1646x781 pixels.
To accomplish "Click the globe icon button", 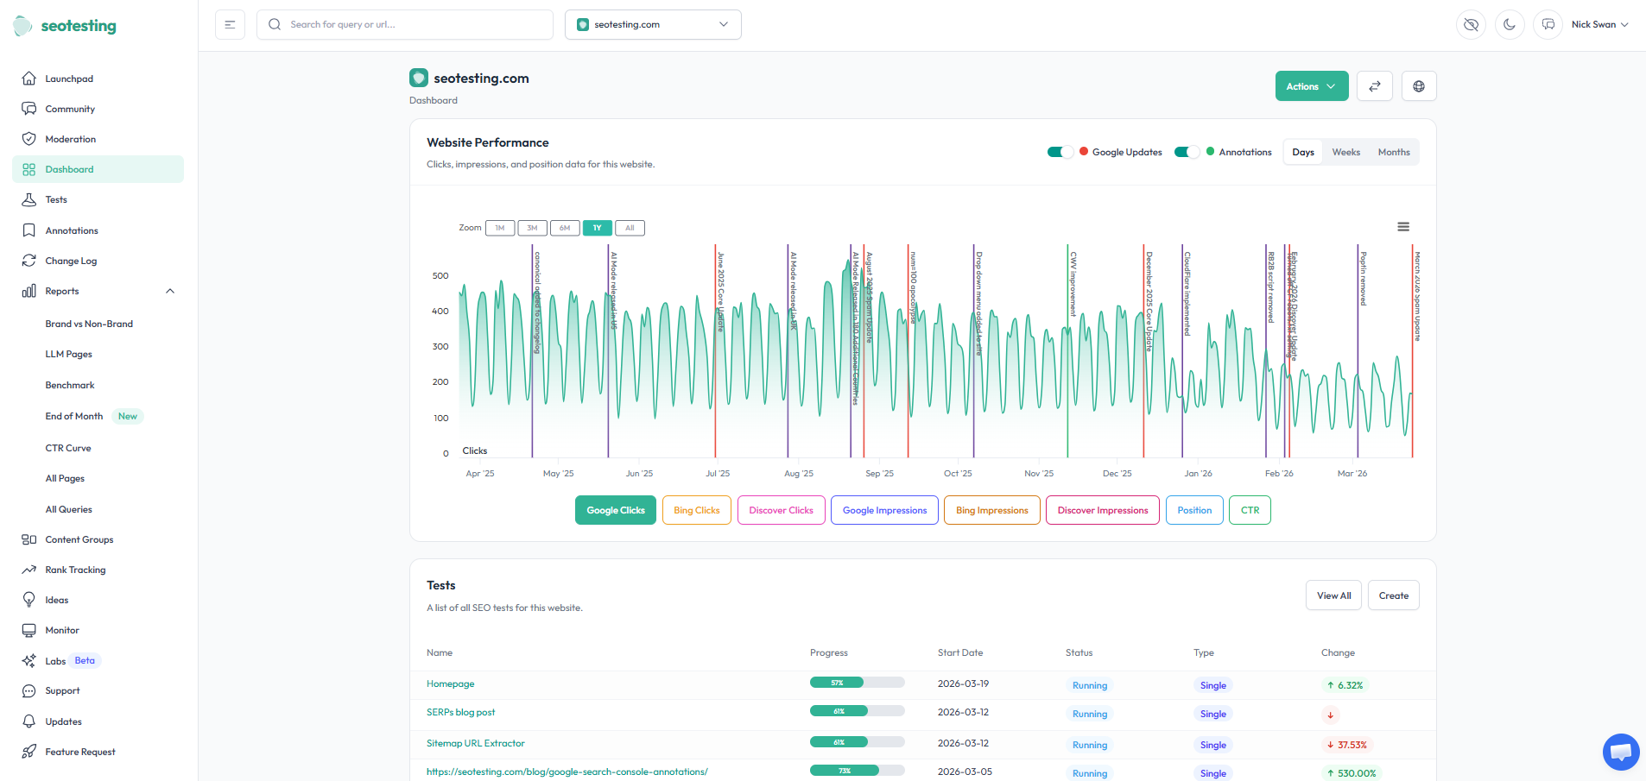I will coord(1418,86).
